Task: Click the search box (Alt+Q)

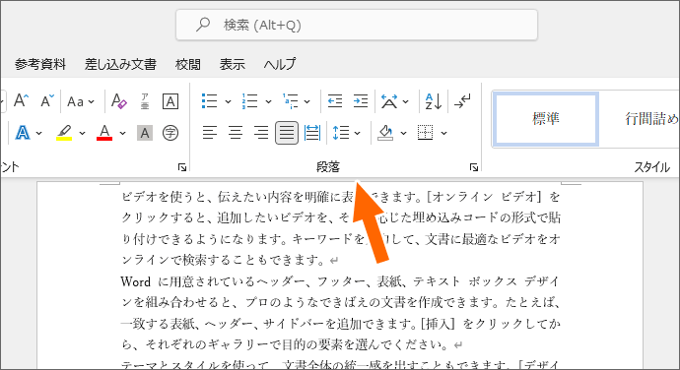Action: (357, 26)
